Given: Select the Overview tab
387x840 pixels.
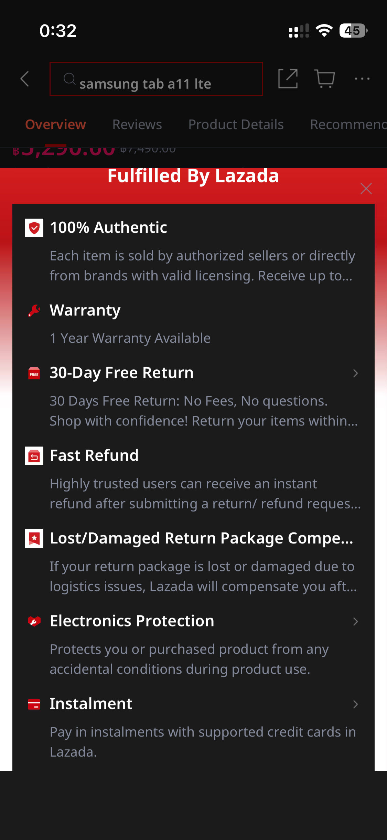Looking at the screenshot, I should point(56,124).
